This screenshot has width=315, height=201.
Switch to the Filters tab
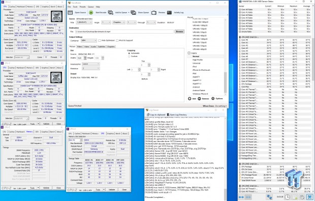80,47
